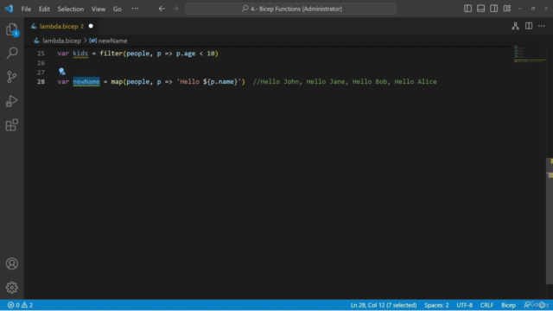553x311 pixels.
Task: Click the command center search box
Action: click(x=290, y=9)
